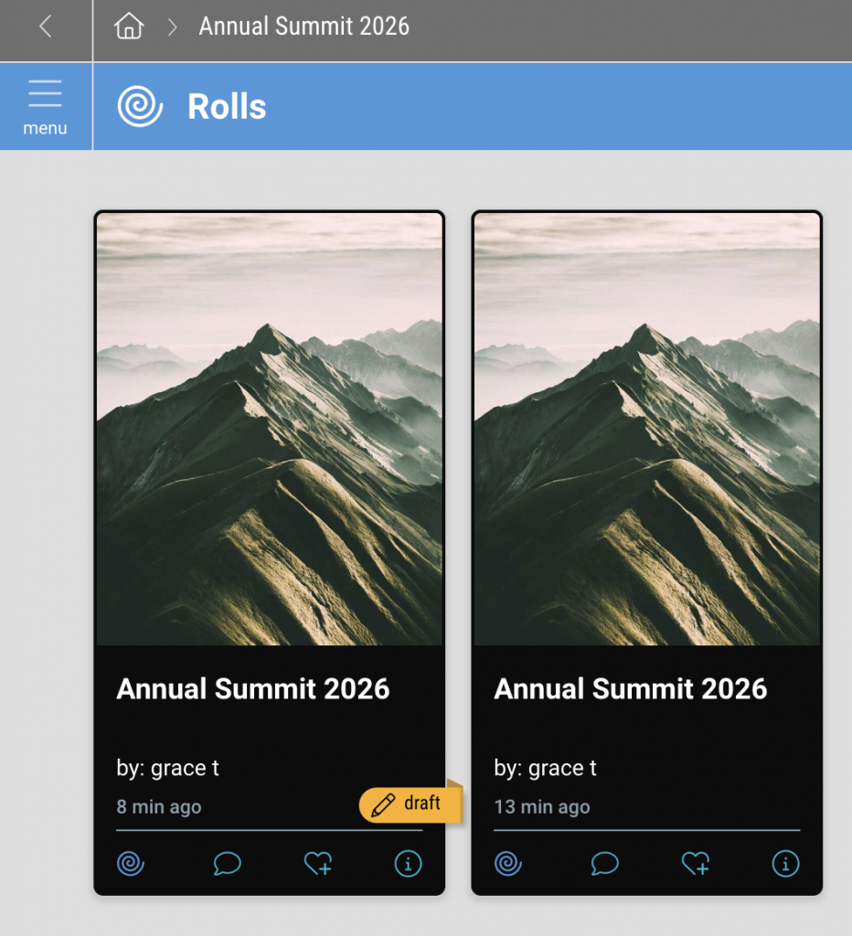The width and height of the screenshot is (852, 936).
Task: Open spiral roll icon on 13 min ago card
Action: pos(508,863)
